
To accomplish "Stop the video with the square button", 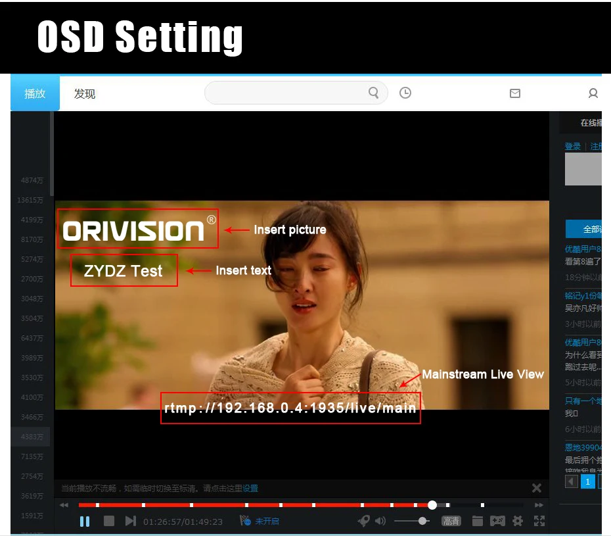I will (109, 521).
